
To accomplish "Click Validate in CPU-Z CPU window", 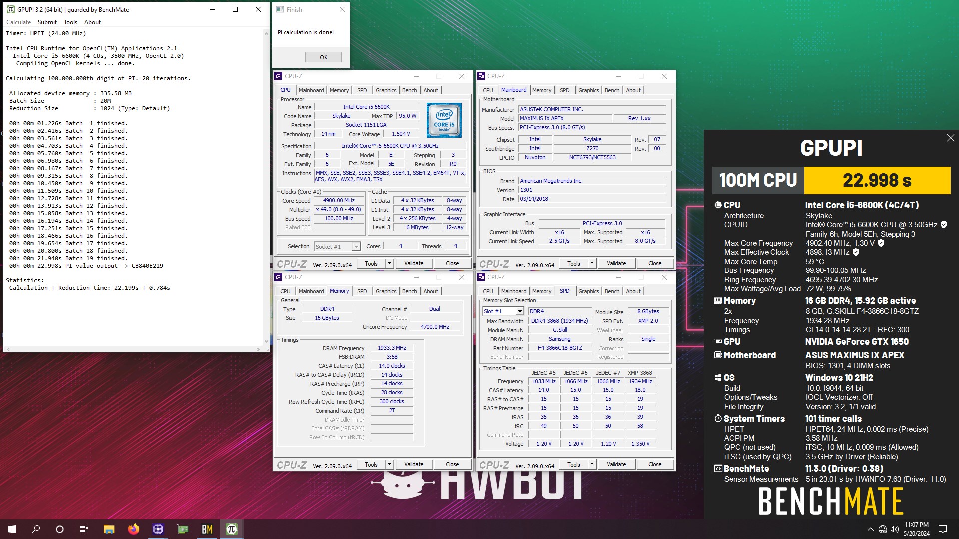I will (x=414, y=263).
